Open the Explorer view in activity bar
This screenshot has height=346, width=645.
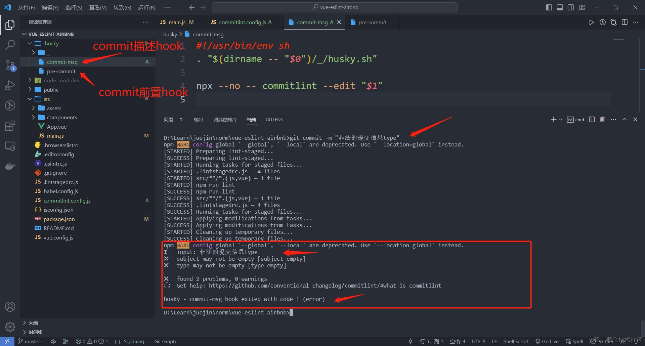[x=10, y=25]
